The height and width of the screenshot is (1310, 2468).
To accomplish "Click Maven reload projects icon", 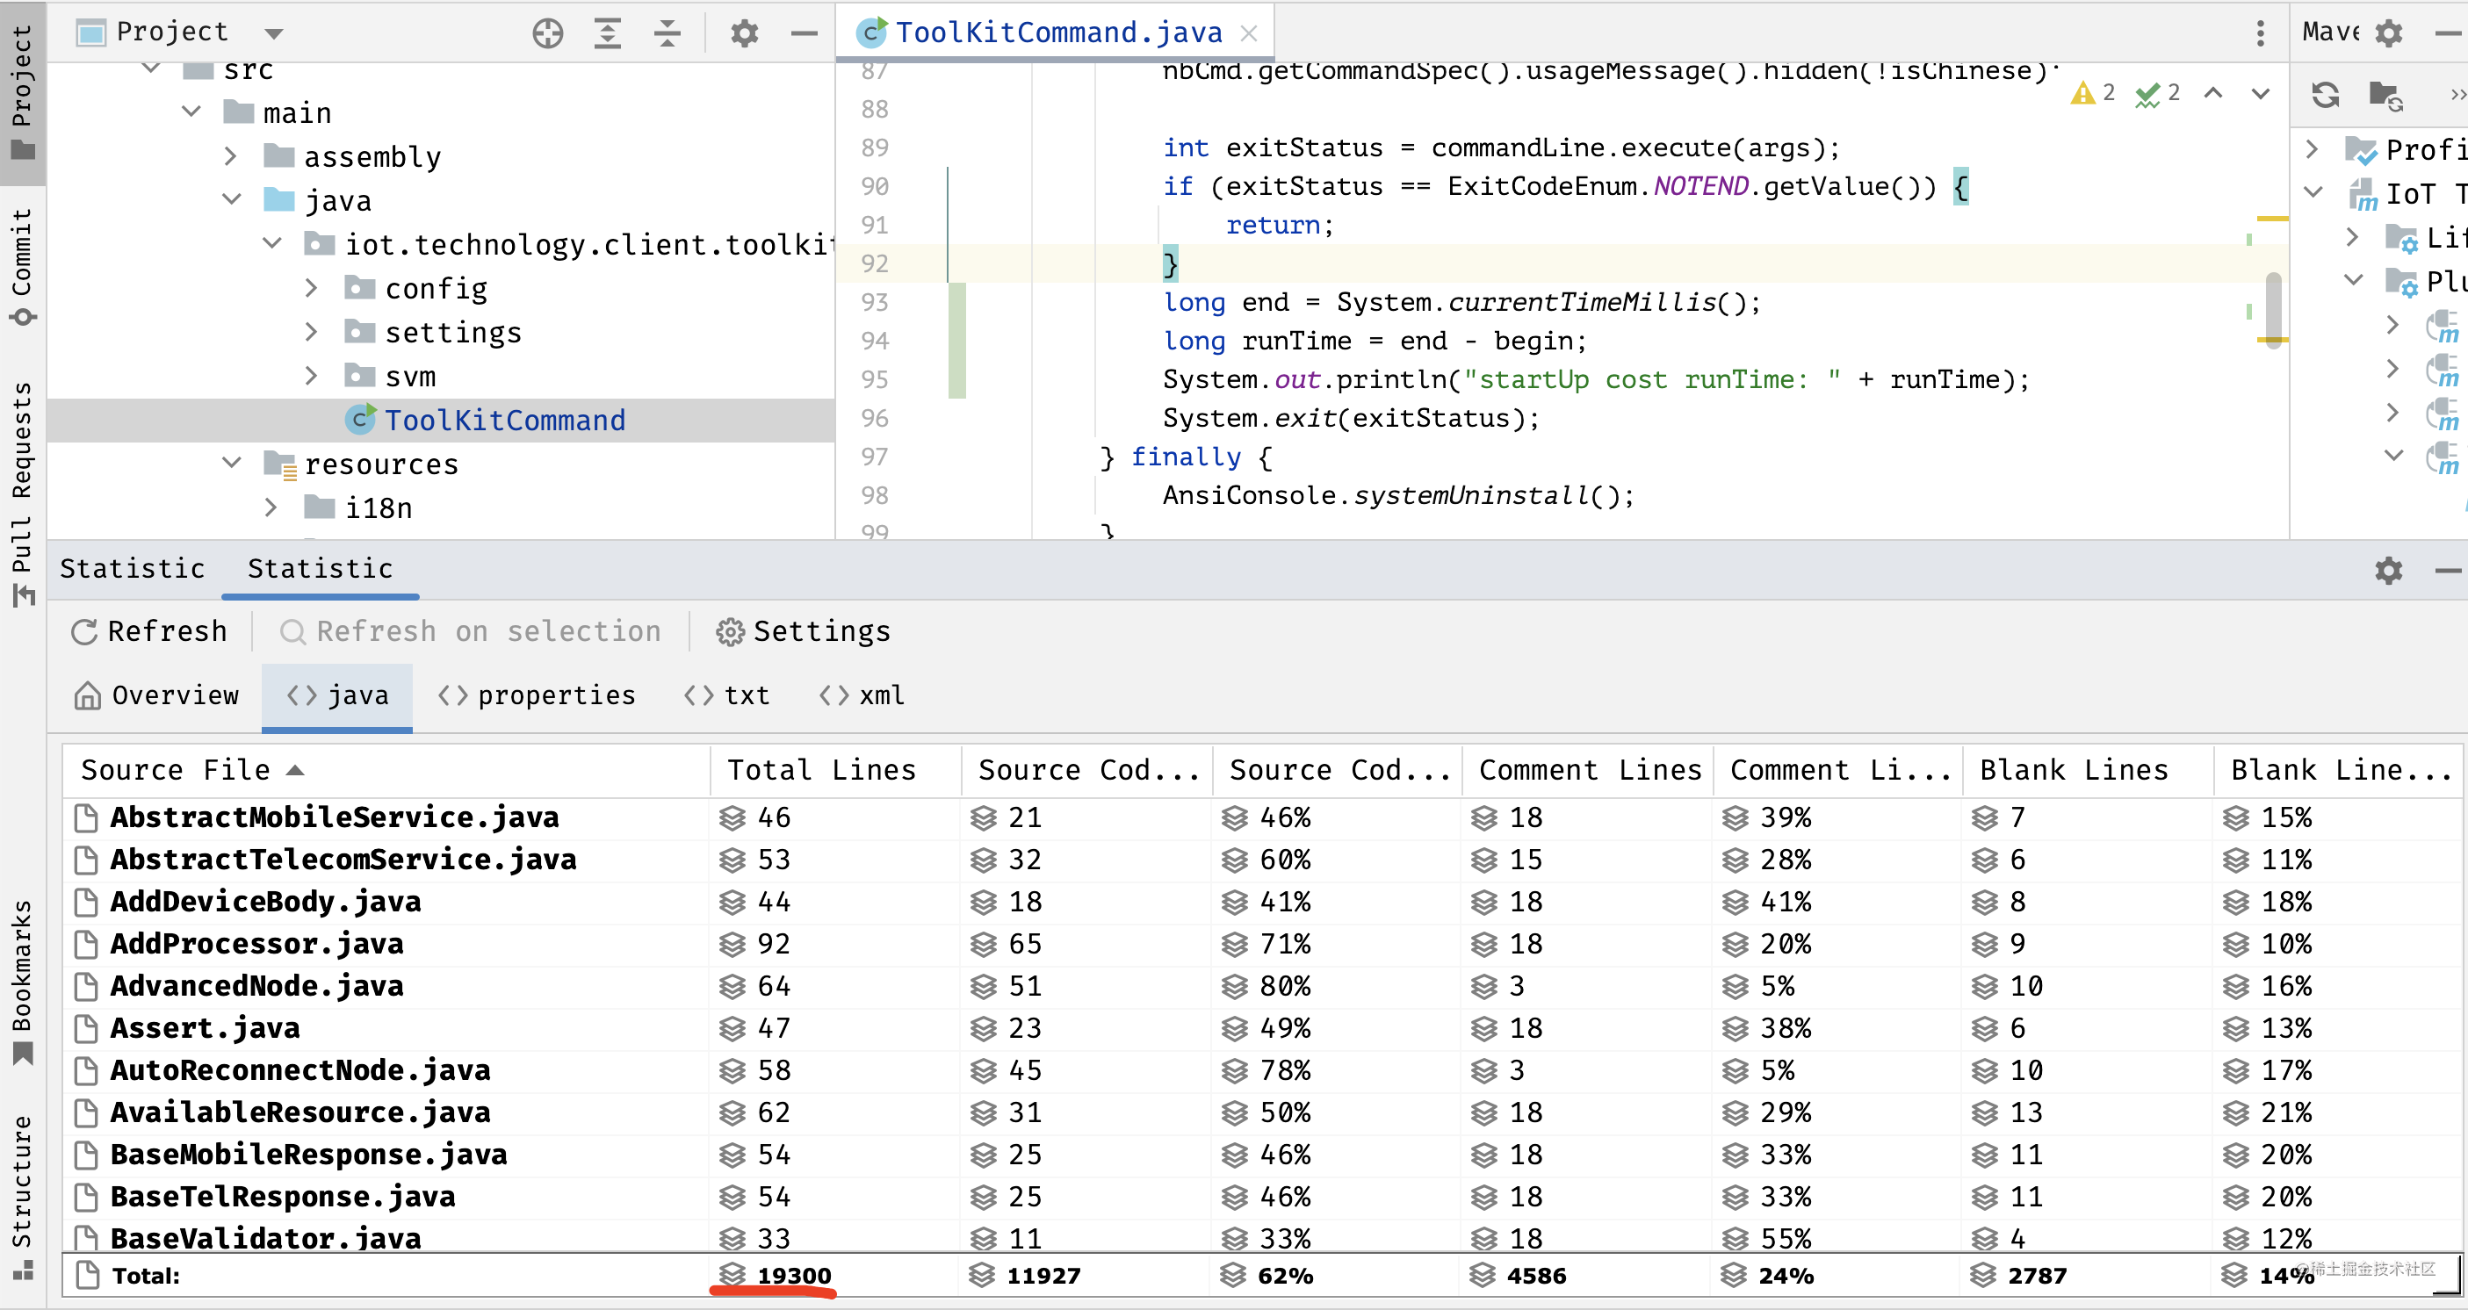I will click(2325, 95).
